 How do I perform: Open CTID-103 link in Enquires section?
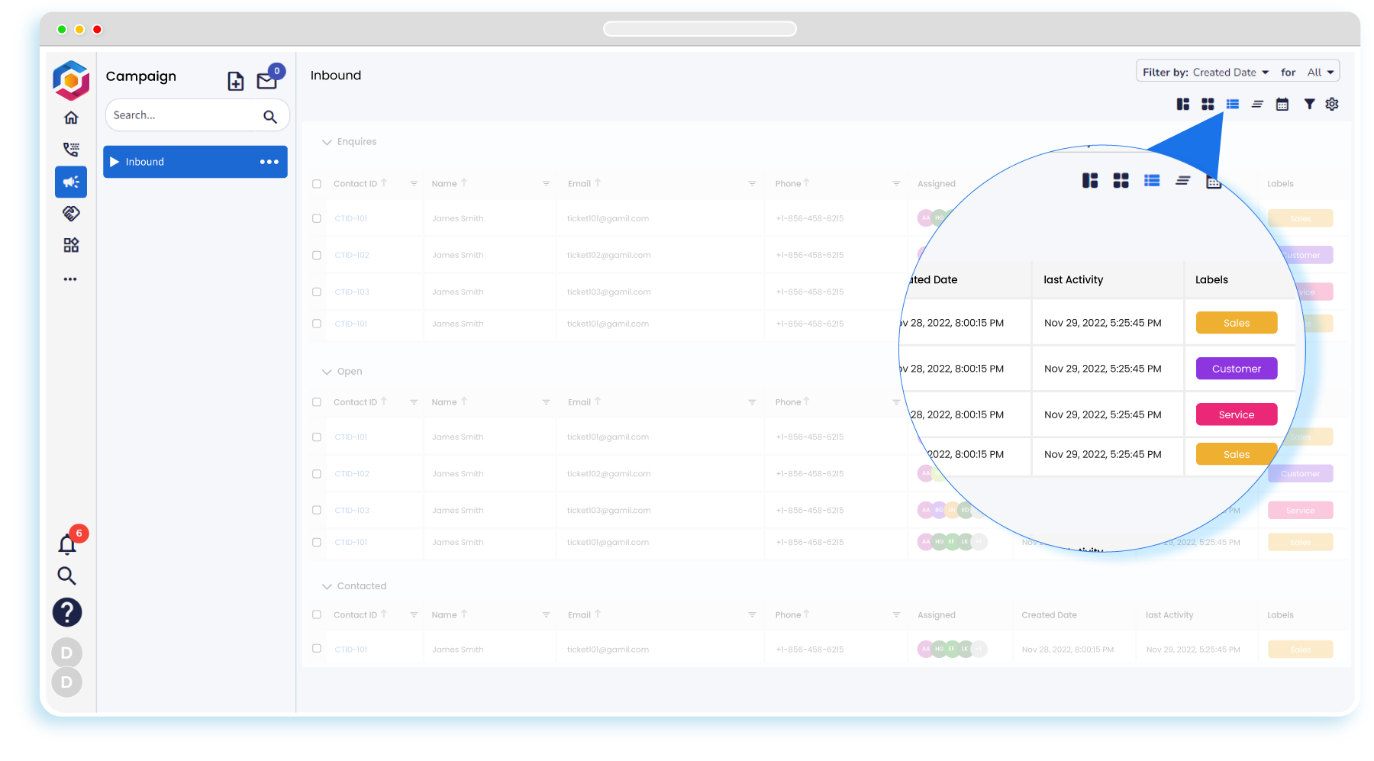point(352,292)
